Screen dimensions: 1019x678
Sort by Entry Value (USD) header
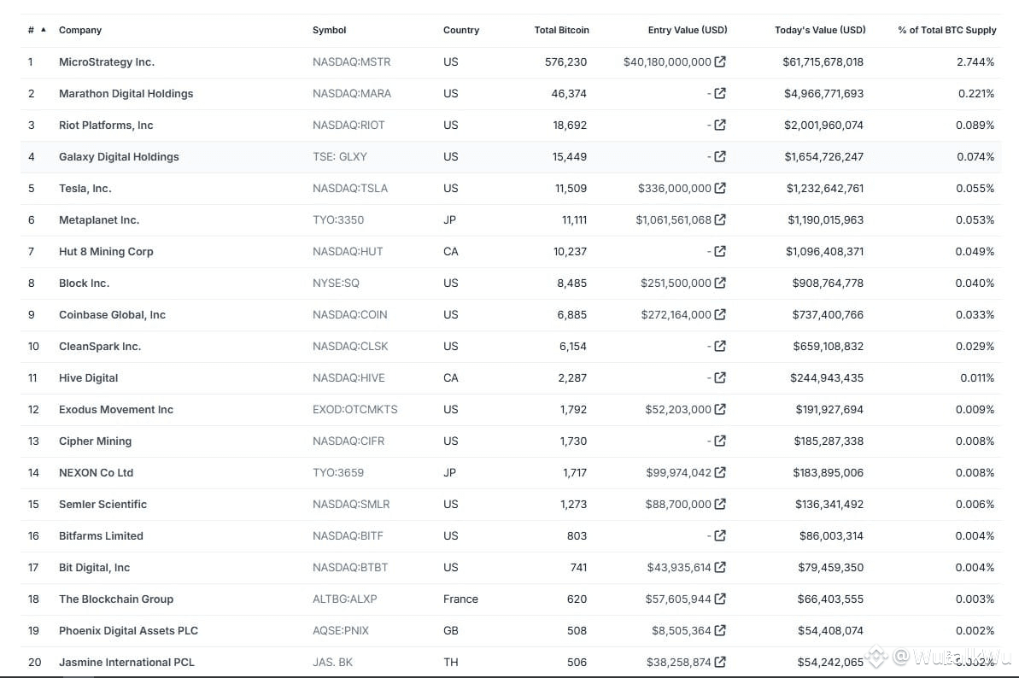point(688,30)
